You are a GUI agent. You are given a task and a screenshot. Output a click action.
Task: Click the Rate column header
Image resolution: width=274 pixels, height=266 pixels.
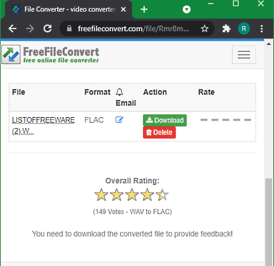pyautogui.click(x=206, y=92)
